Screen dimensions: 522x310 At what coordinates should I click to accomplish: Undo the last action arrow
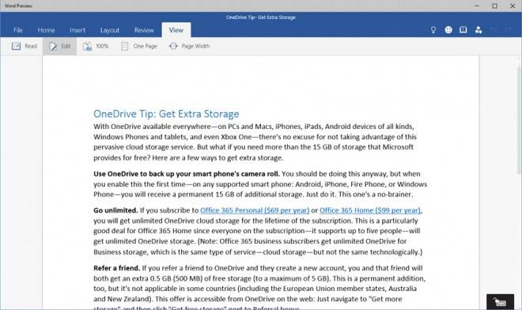494,30
